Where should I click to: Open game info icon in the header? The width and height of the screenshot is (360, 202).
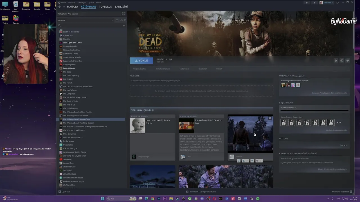(x=342, y=61)
